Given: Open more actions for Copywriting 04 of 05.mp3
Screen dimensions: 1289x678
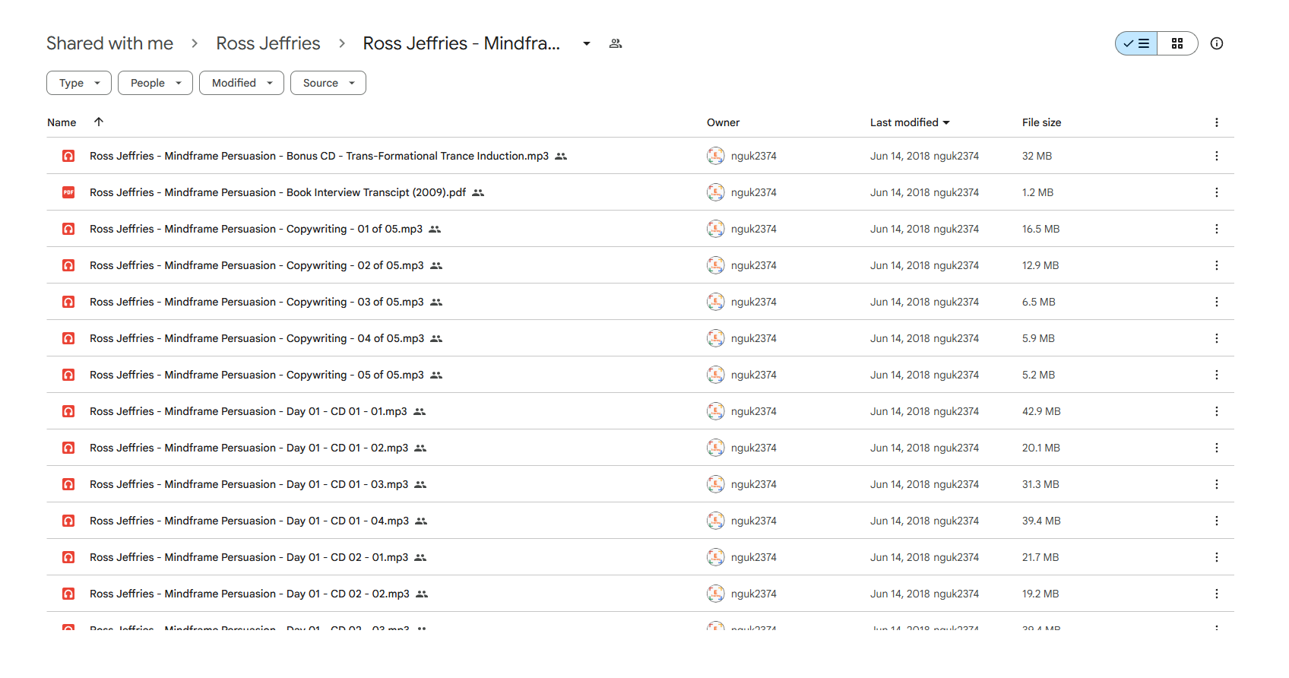Looking at the screenshot, I should (1217, 338).
